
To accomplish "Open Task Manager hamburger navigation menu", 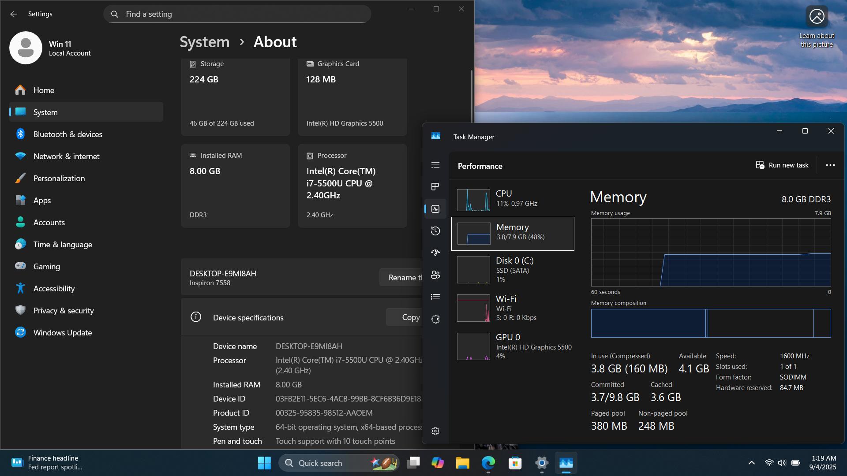I will click(x=435, y=165).
